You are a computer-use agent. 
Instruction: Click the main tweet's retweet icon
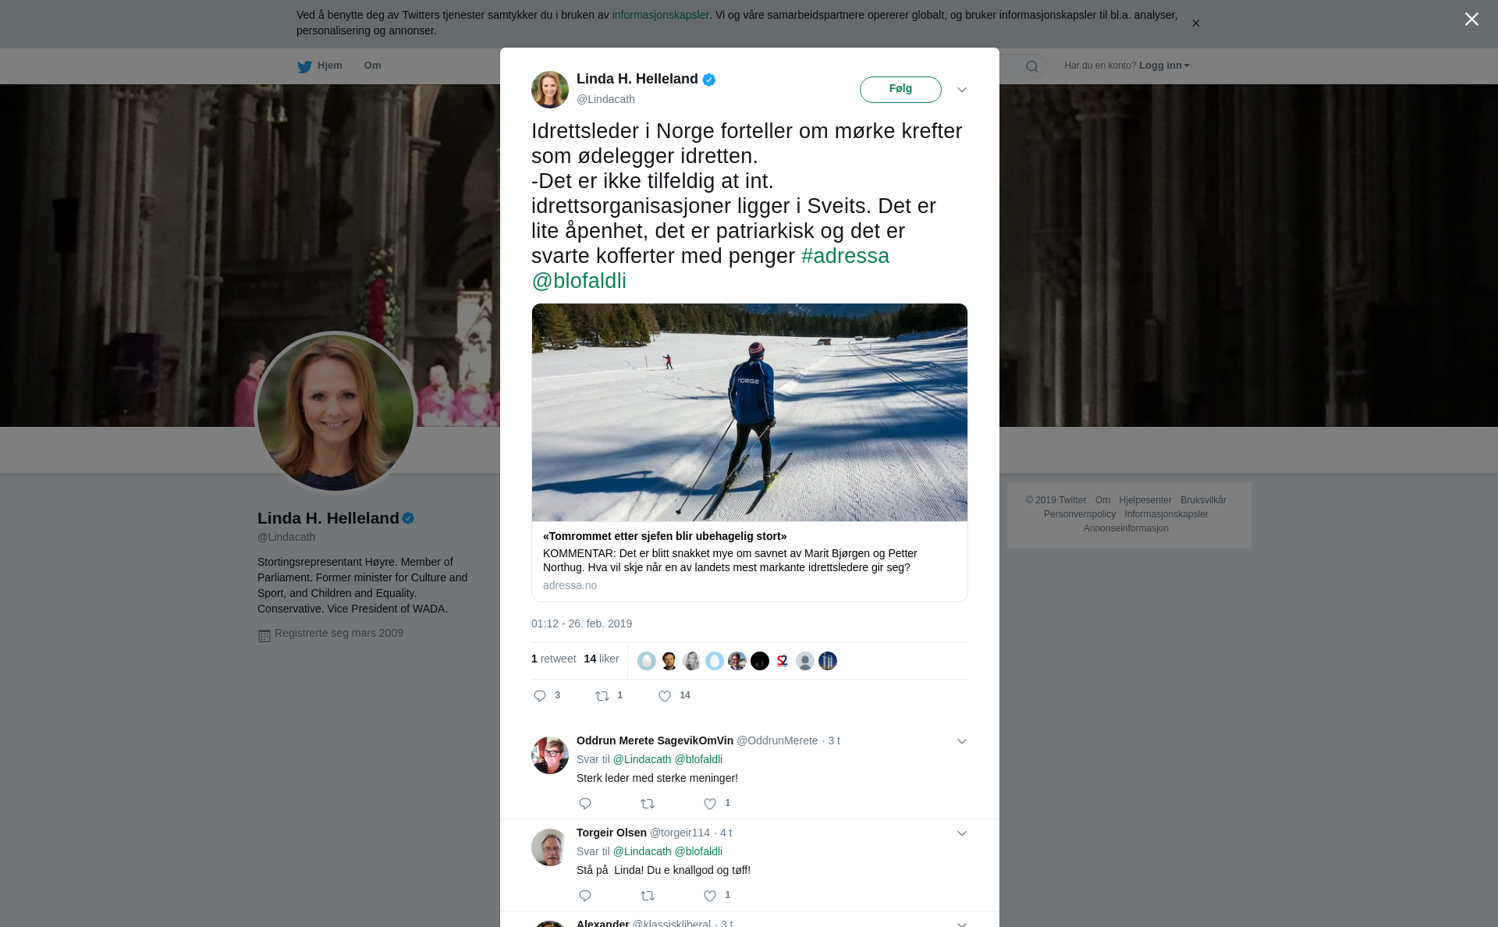pyautogui.click(x=602, y=696)
